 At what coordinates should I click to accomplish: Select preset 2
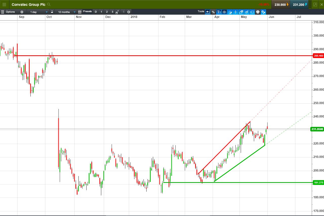(107, 12)
